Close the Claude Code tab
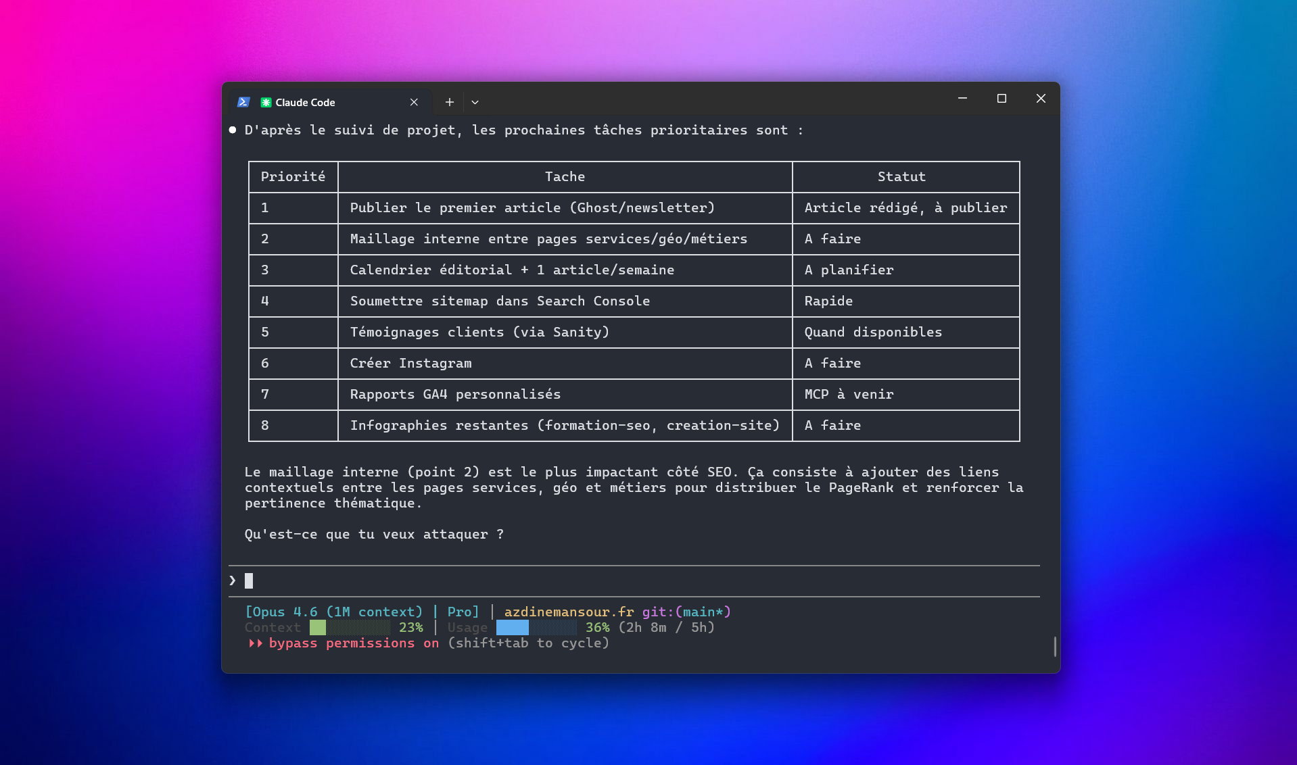Image resolution: width=1297 pixels, height=765 pixels. tap(414, 102)
